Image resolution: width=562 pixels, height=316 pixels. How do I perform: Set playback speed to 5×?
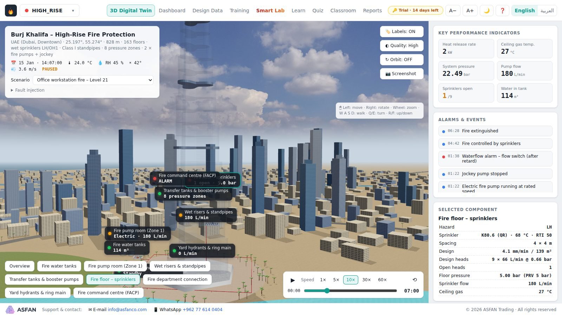336,280
